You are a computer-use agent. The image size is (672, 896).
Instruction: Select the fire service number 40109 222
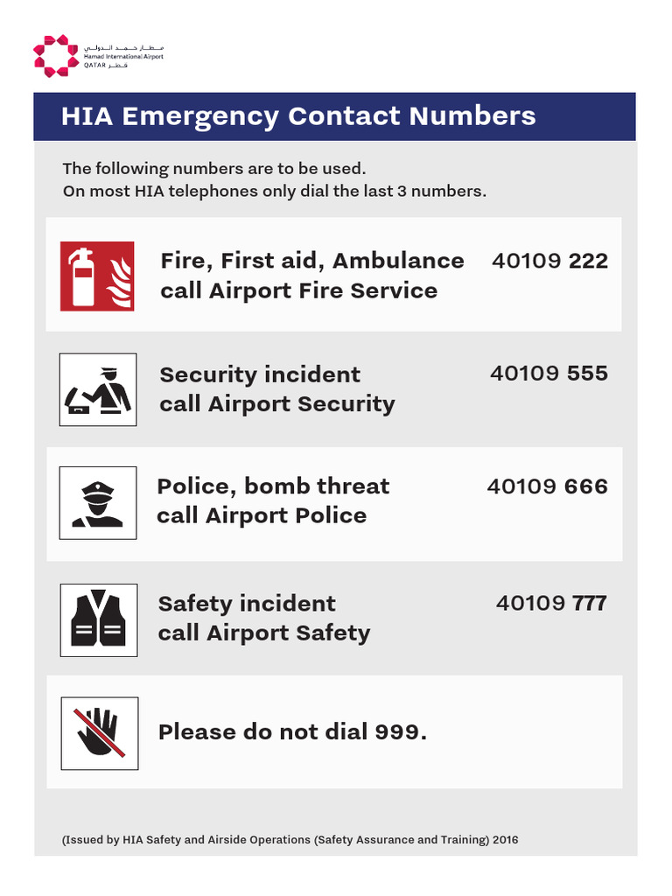[x=549, y=261]
